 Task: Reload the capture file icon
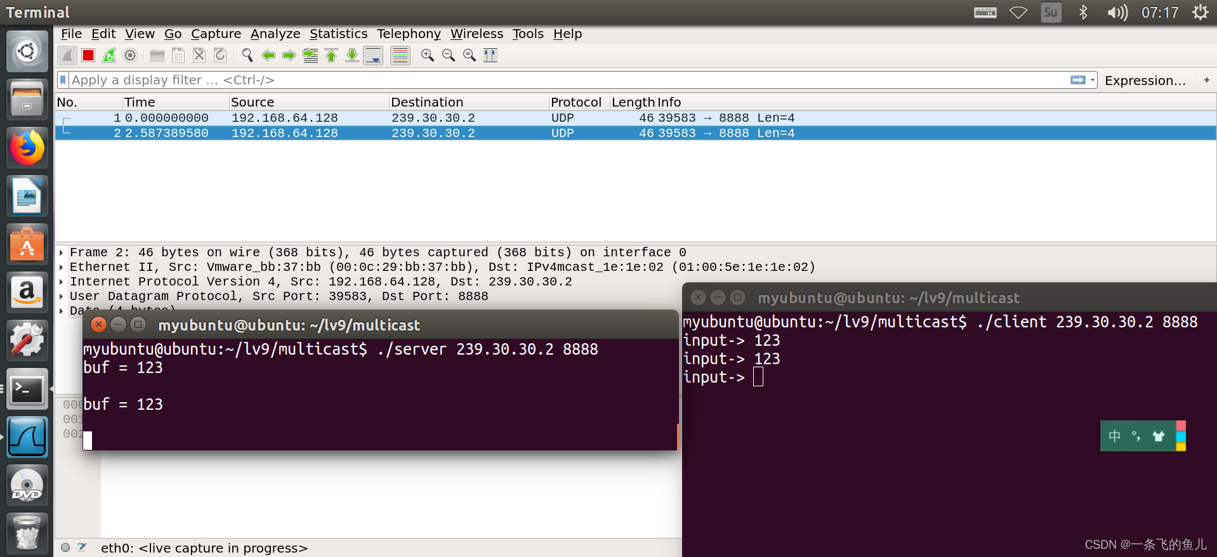click(x=220, y=56)
